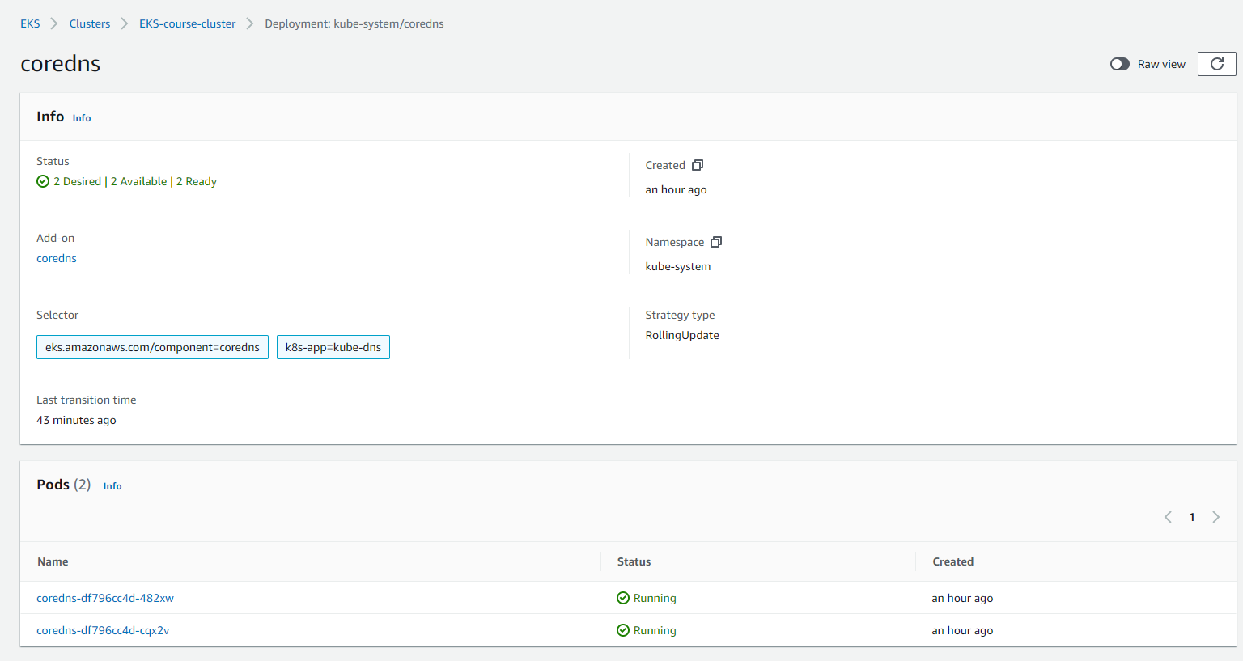Image resolution: width=1243 pixels, height=661 pixels.
Task: Copy the Created timestamp
Action: [x=698, y=165]
